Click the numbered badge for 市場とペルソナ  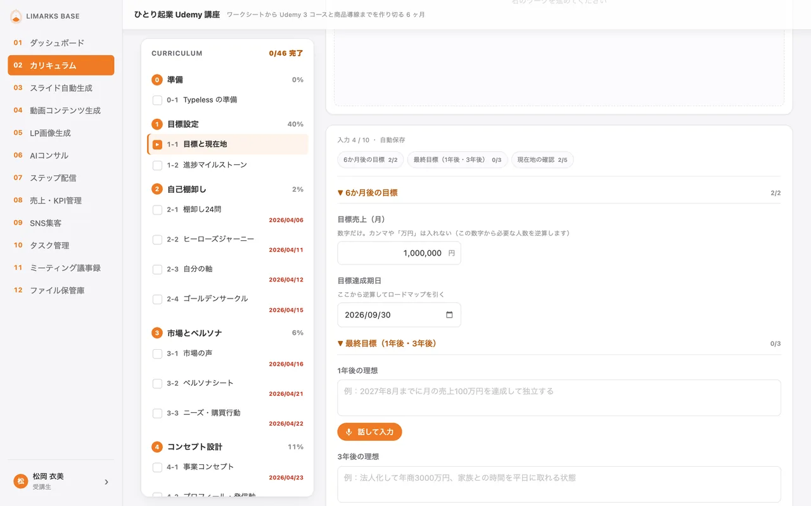[157, 333]
